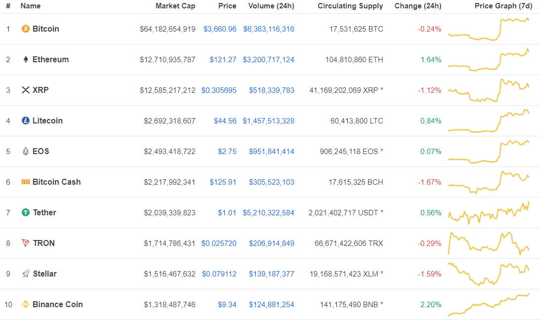Open Tether 24h volume $5,210,322,584

pos(269,213)
